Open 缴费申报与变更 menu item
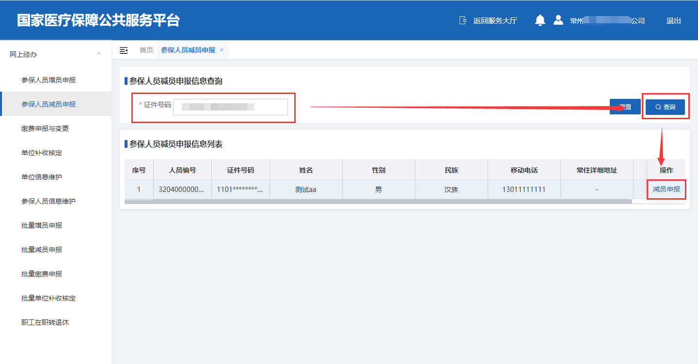 tap(45, 128)
